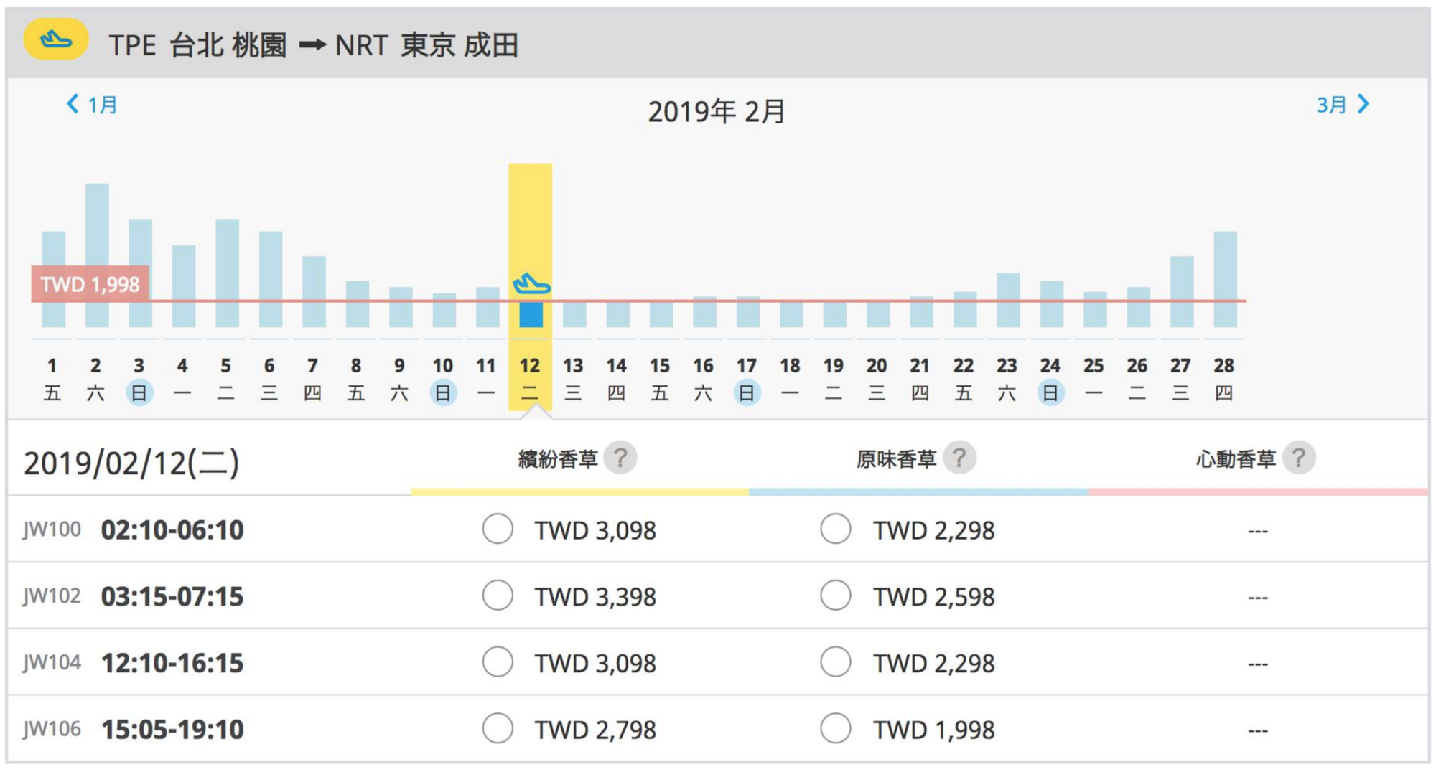Image resolution: width=1436 pixels, height=772 pixels.
Task: Select Sunday the 24th date
Action: [x=1050, y=378]
